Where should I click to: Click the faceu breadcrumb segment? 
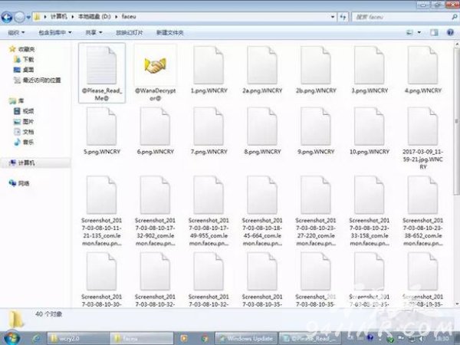point(129,16)
